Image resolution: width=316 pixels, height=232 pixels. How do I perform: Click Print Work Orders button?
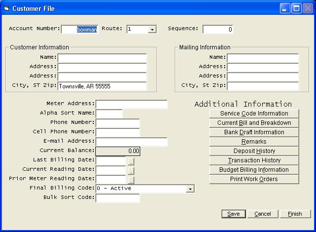(x=254, y=179)
